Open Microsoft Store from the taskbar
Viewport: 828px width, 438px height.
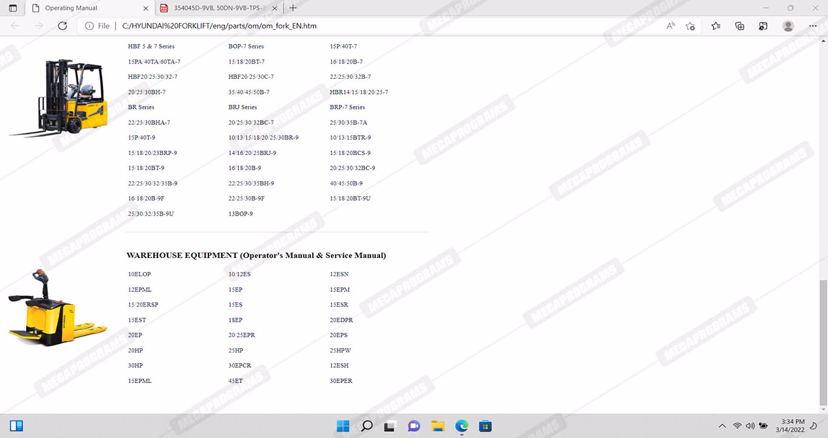click(x=485, y=426)
